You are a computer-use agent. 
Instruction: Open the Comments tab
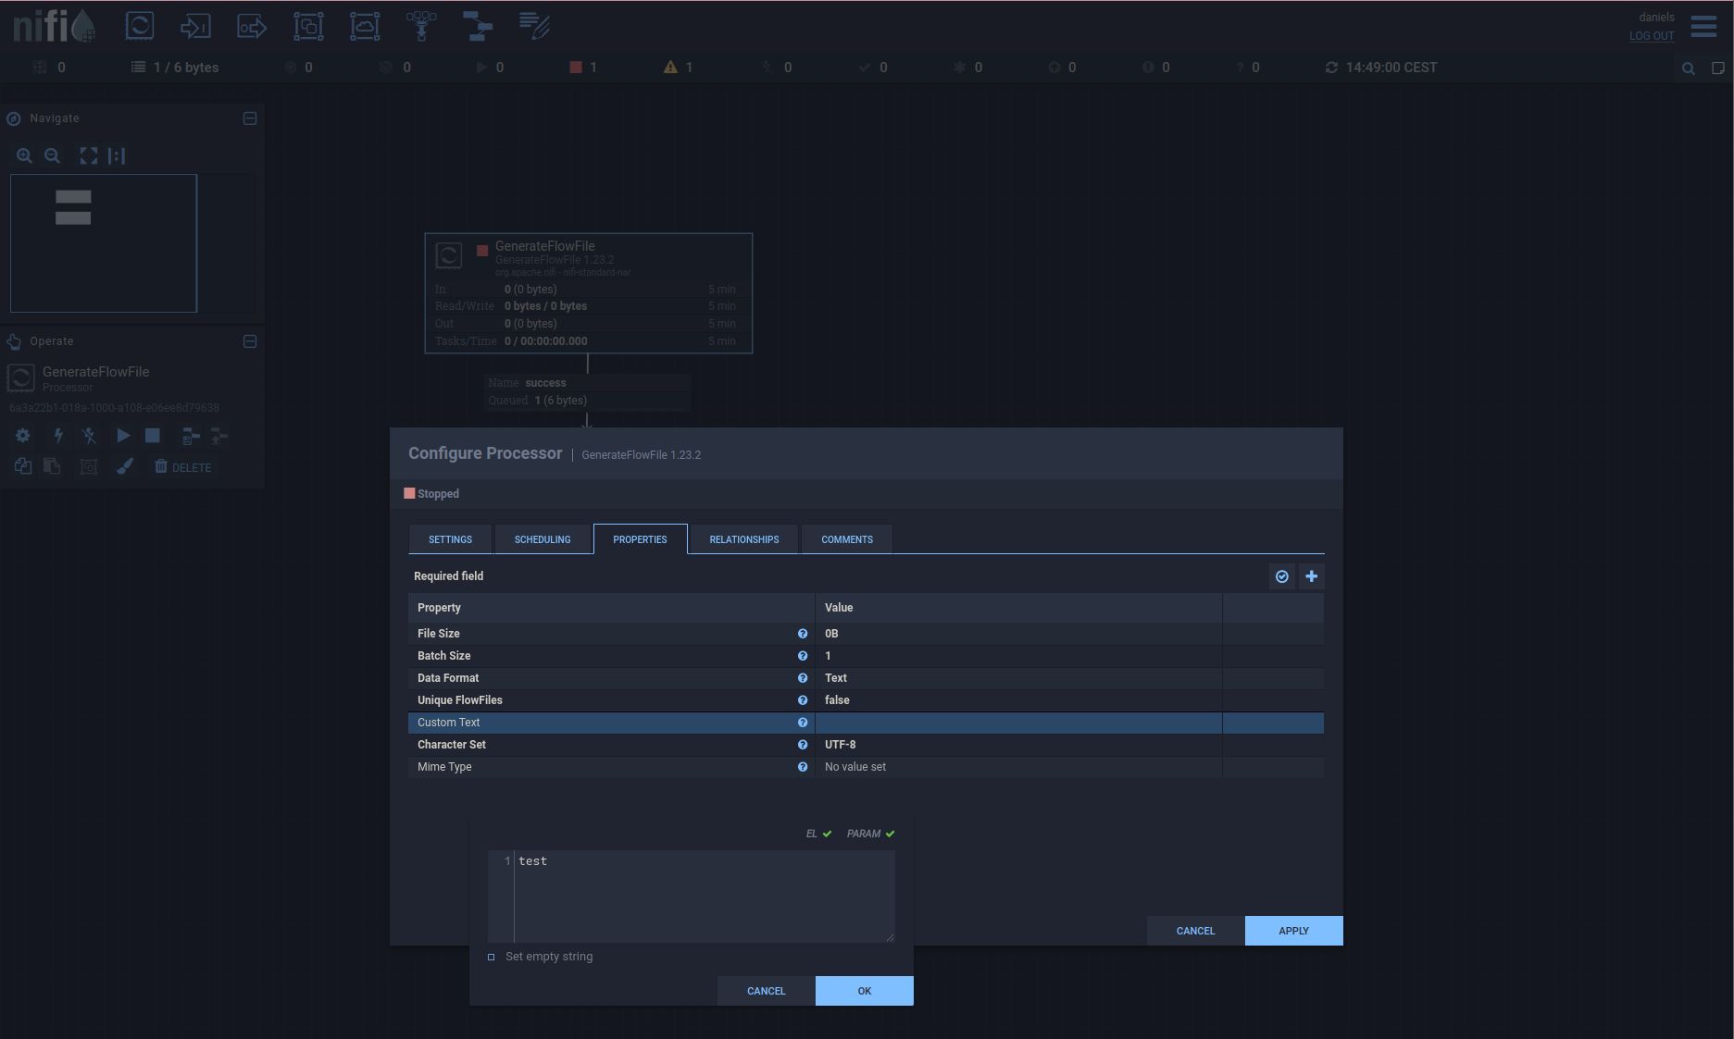point(847,539)
